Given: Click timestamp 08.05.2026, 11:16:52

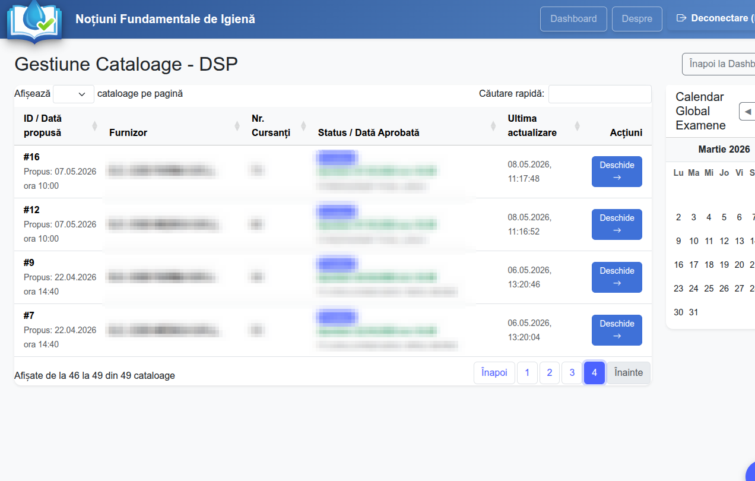Looking at the screenshot, I should coord(529,224).
